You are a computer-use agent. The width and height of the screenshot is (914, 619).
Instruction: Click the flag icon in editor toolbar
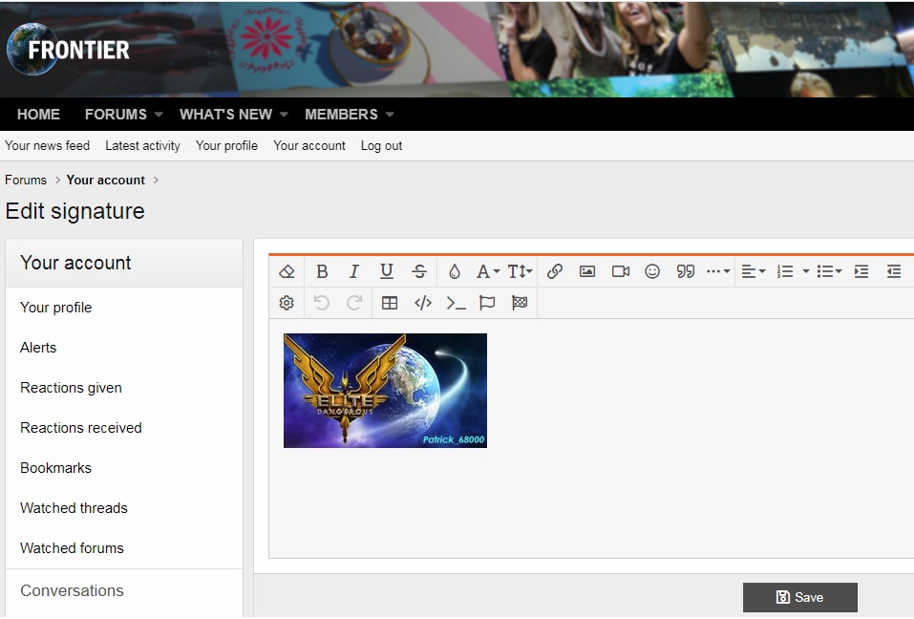click(487, 303)
